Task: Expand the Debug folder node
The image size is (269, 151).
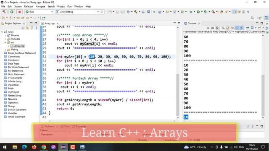Action: 5,49
